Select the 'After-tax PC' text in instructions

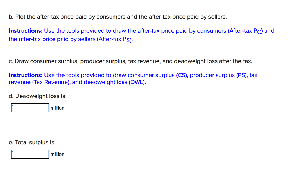point(245,31)
